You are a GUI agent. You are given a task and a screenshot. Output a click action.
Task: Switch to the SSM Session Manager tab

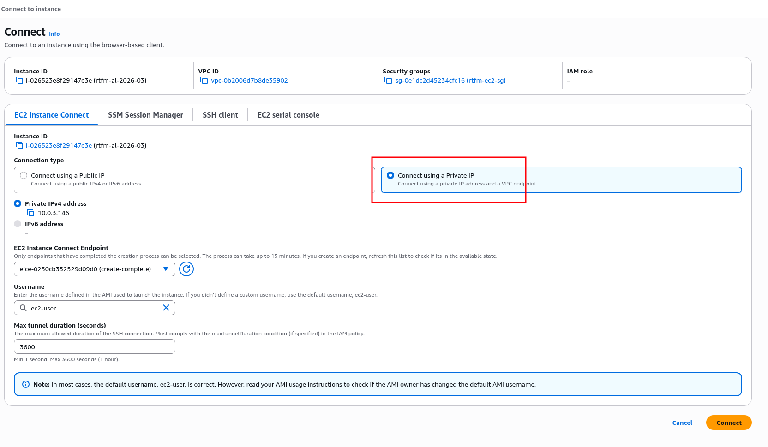(x=145, y=115)
